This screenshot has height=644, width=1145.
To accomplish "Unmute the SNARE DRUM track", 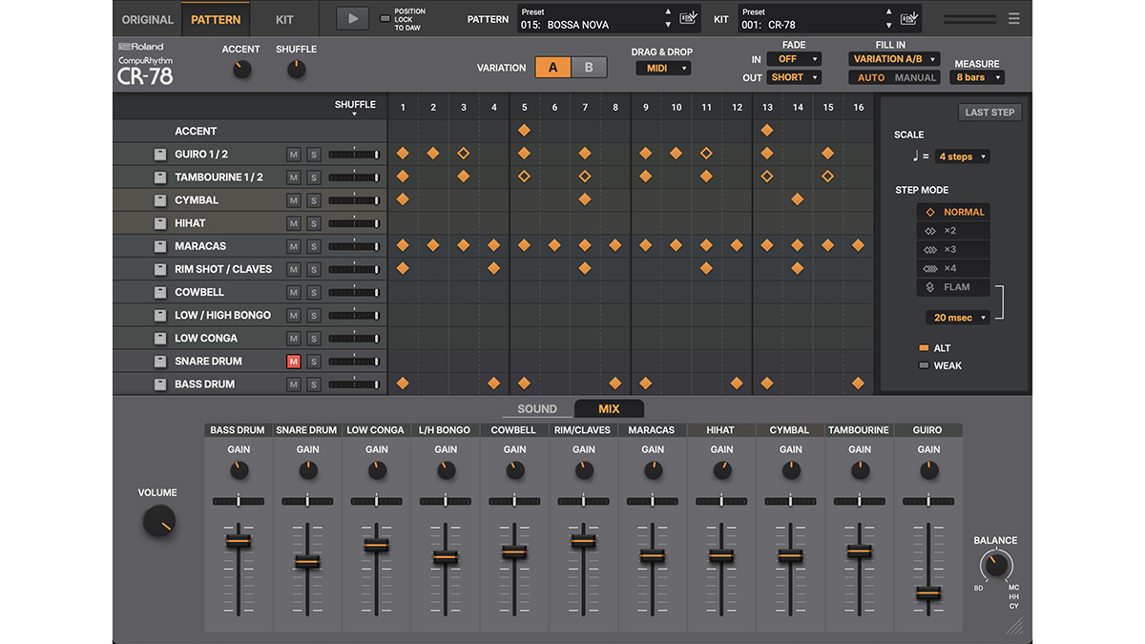I will tap(293, 361).
